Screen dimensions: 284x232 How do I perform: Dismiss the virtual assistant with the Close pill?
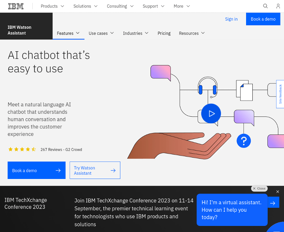tap(259, 189)
